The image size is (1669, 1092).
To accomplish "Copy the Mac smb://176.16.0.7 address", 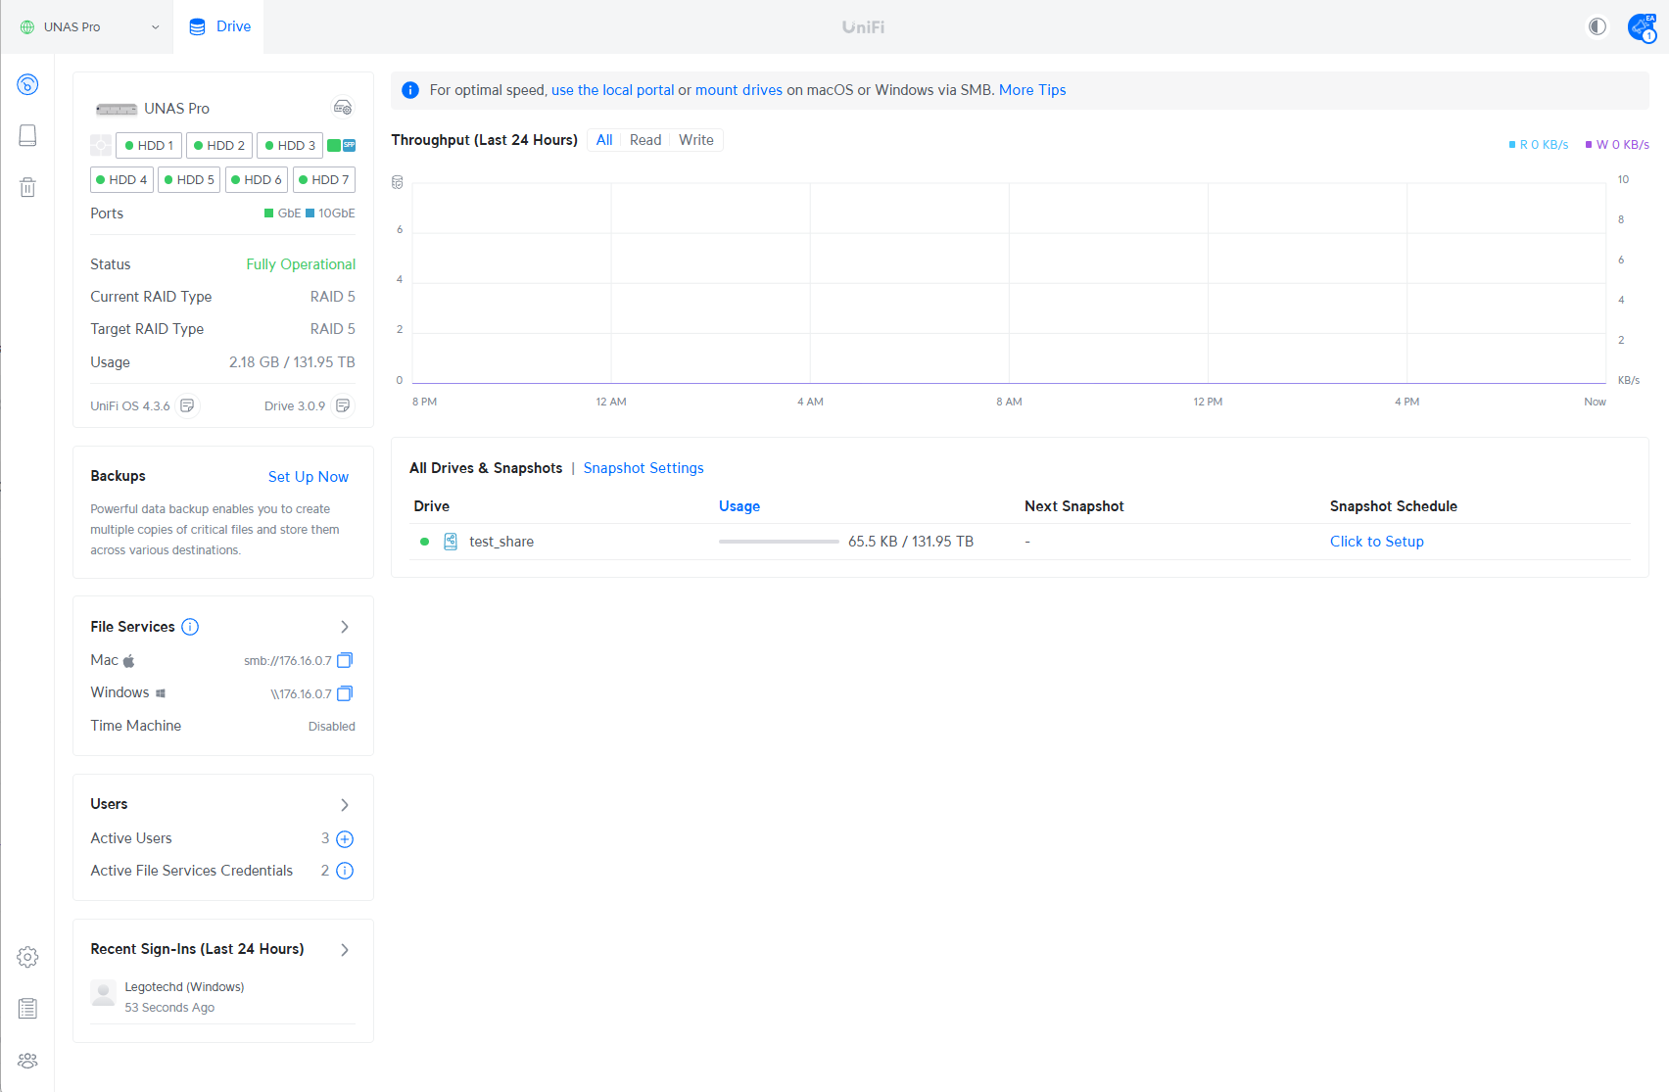I will click(x=345, y=660).
